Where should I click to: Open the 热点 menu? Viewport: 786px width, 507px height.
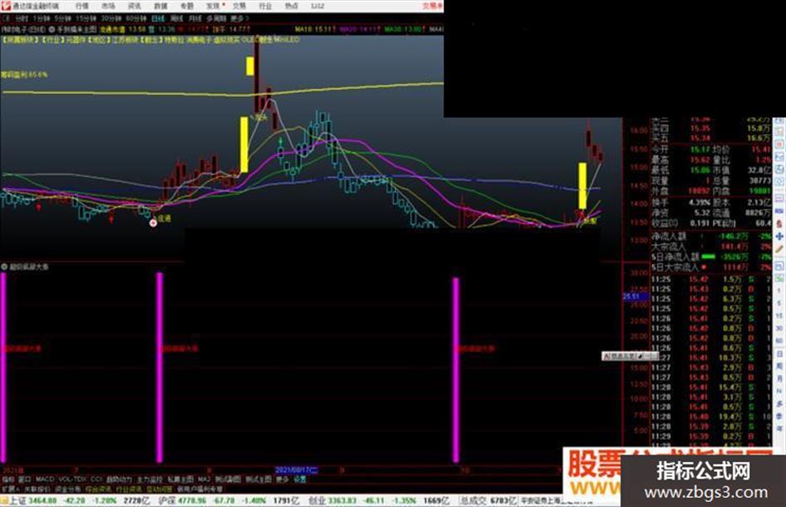[291, 6]
